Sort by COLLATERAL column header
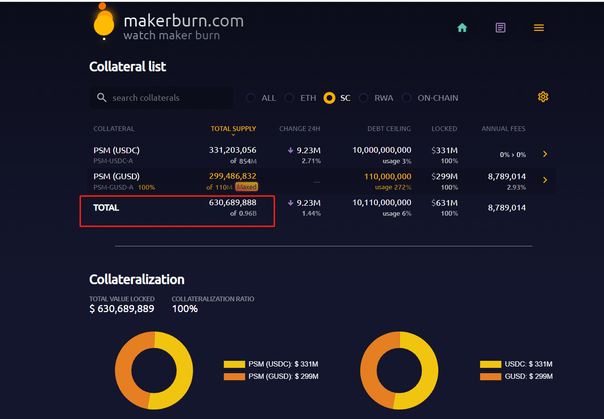The image size is (604, 419). click(114, 129)
